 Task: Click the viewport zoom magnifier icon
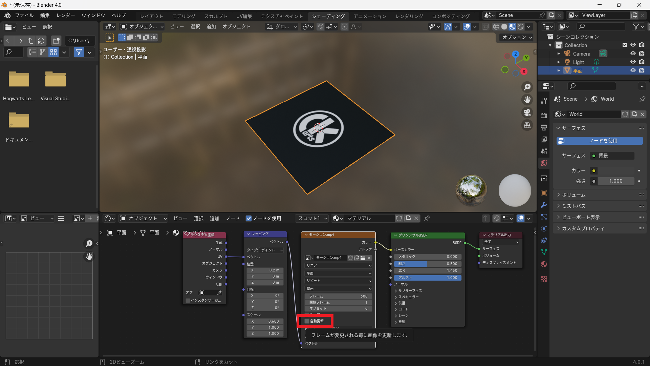pyautogui.click(x=527, y=87)
